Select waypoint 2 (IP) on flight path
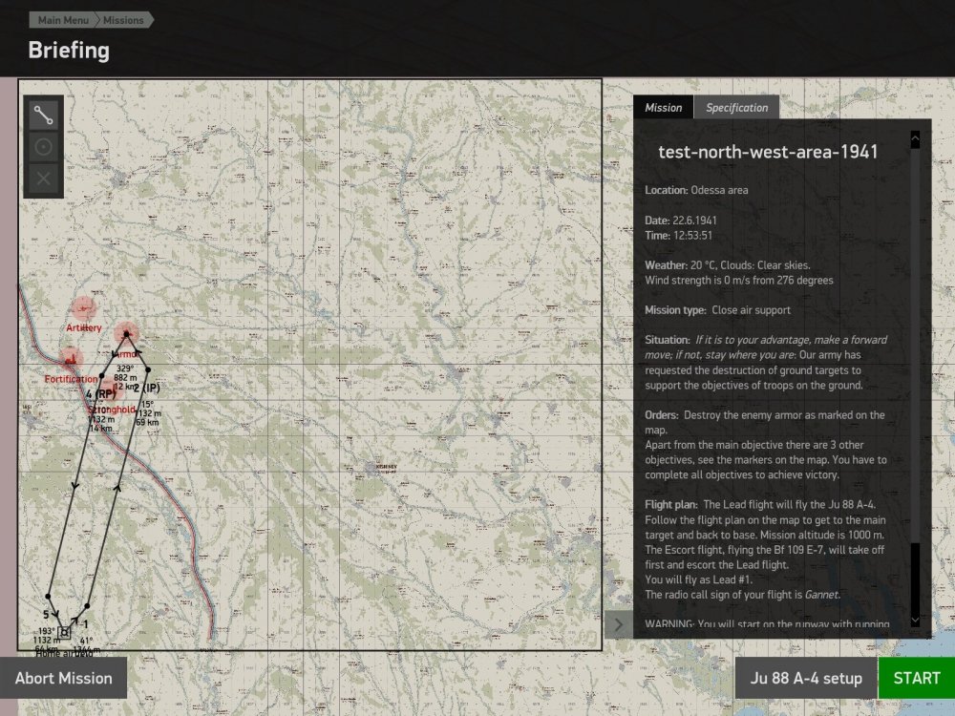 coord(148,369)
